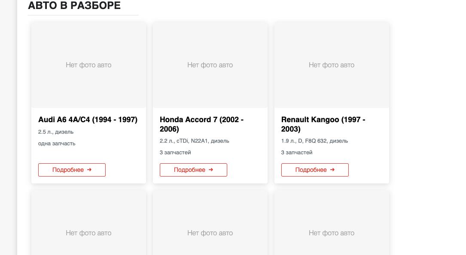The width and height of the screenshot is (466, 255).
Task: Open the Honda Accord 7 (2002 - 2006) title
Action: [201, 124]
